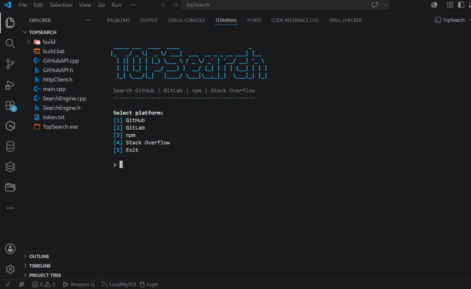
Task: Switch to the PORTS panel tab
Action: pos(254,20)
